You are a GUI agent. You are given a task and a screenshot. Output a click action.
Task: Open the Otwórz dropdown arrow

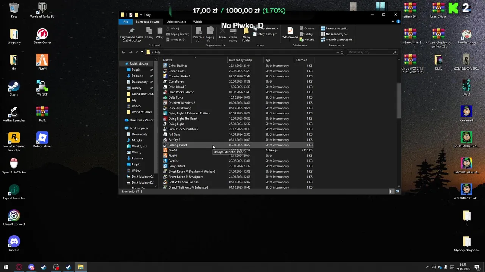point(316,28)
